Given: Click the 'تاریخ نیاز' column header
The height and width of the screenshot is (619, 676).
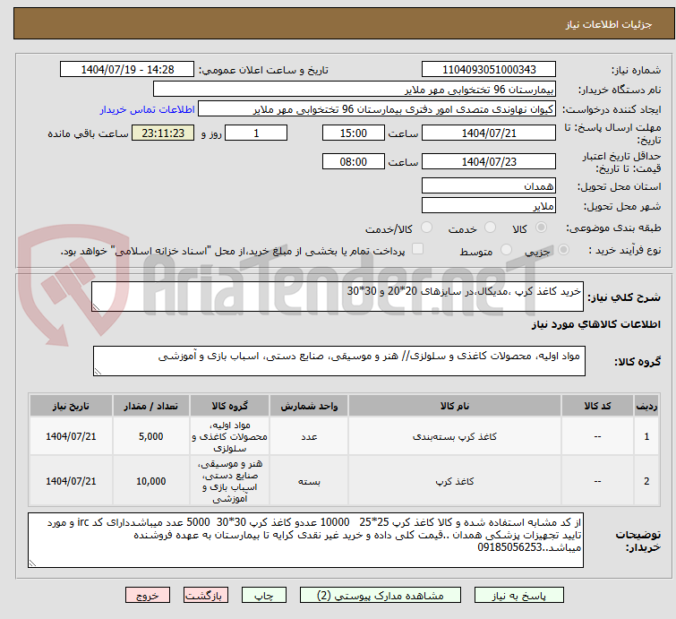Looking at the screenshot, I should tap(71, 406).
